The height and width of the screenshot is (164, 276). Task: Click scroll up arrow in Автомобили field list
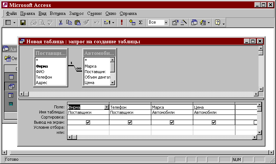[x=112, y=60]
